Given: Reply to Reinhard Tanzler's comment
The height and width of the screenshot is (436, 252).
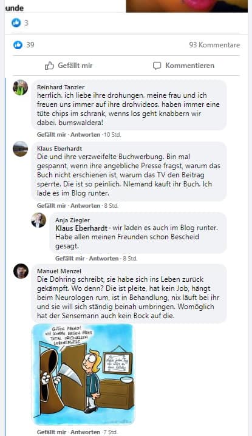Looking at the screenshot, I should 85,135.
